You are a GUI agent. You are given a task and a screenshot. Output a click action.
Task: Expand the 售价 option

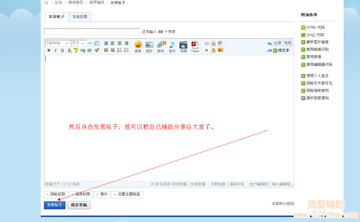[x=102, y=194]
